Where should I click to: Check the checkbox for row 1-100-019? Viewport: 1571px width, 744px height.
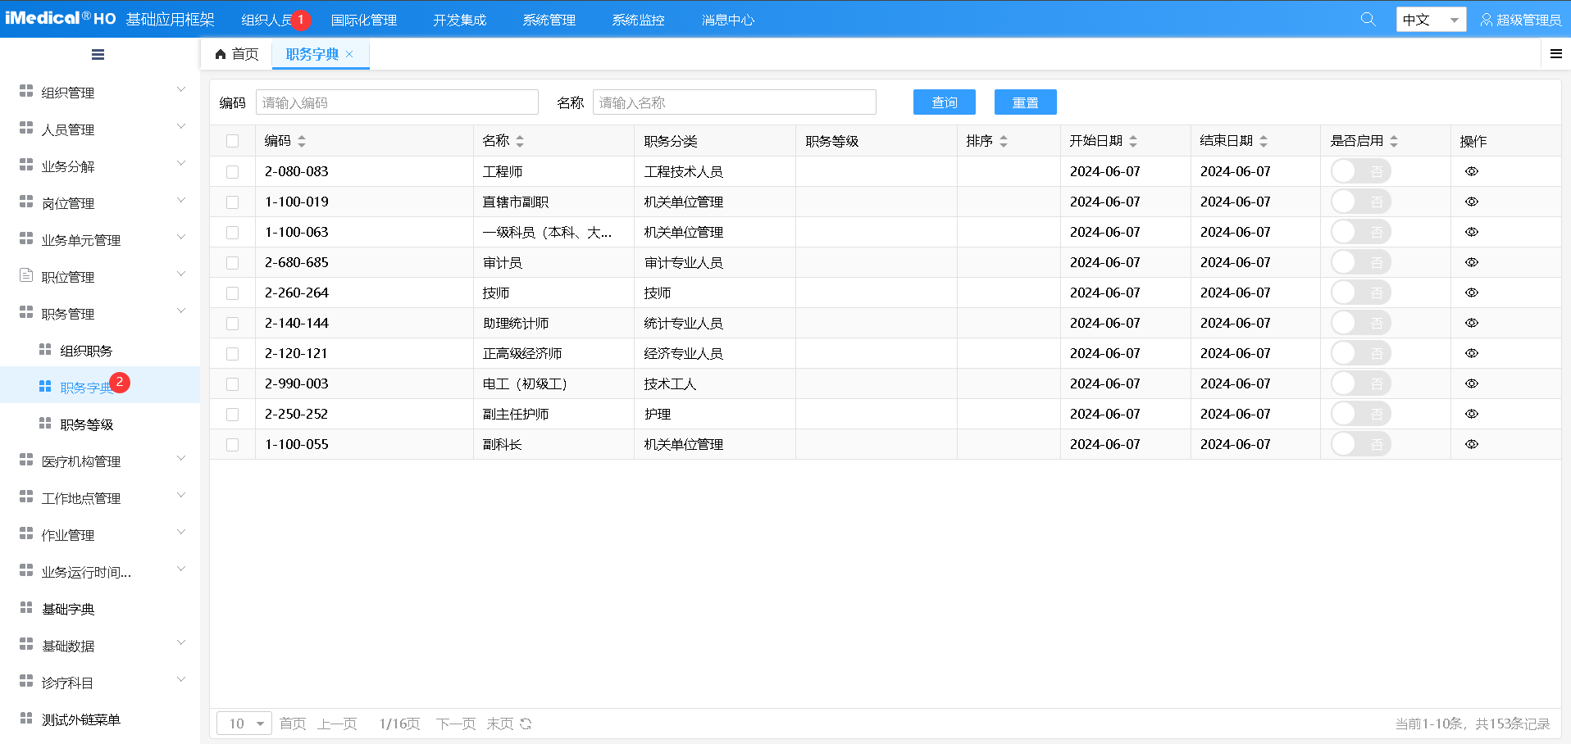click(x=233, y=202)
